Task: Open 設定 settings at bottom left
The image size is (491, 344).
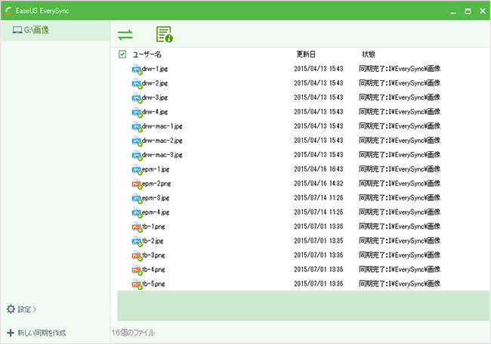Action: coord(21,309)
